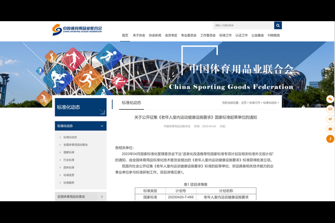Click the publish date 2023-04-20
Viewport: 335px width, 223px height.
209,127
